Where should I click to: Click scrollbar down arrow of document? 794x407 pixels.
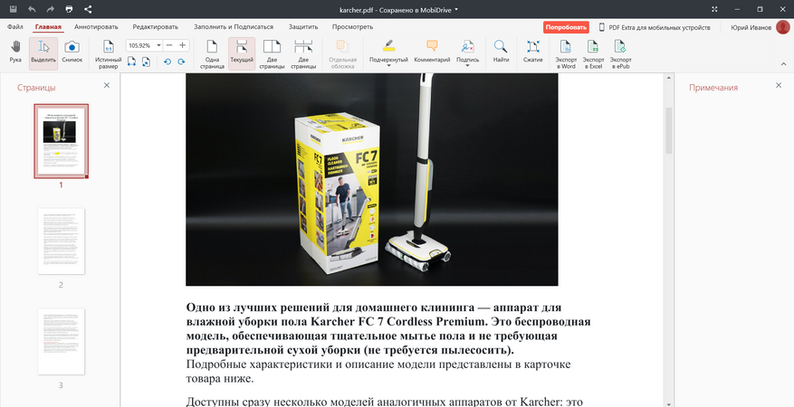click(x=669, y=403)
